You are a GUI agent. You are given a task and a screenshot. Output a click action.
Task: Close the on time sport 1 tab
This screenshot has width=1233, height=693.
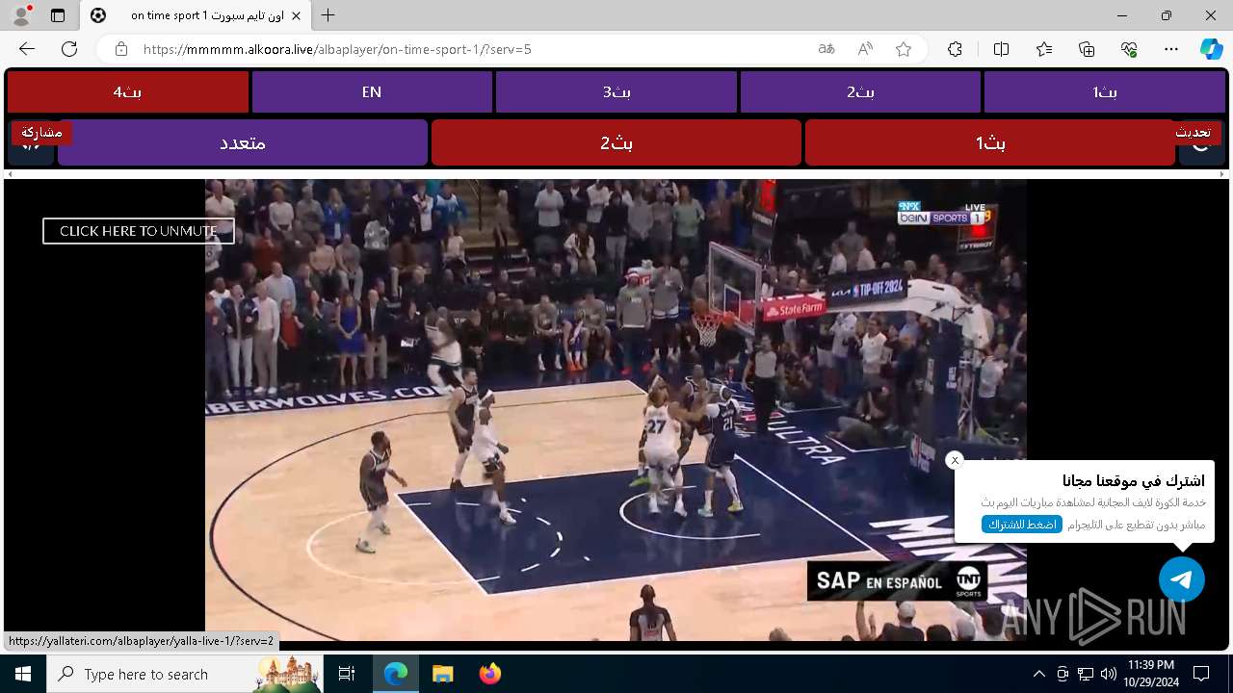(x=296, y=15)
